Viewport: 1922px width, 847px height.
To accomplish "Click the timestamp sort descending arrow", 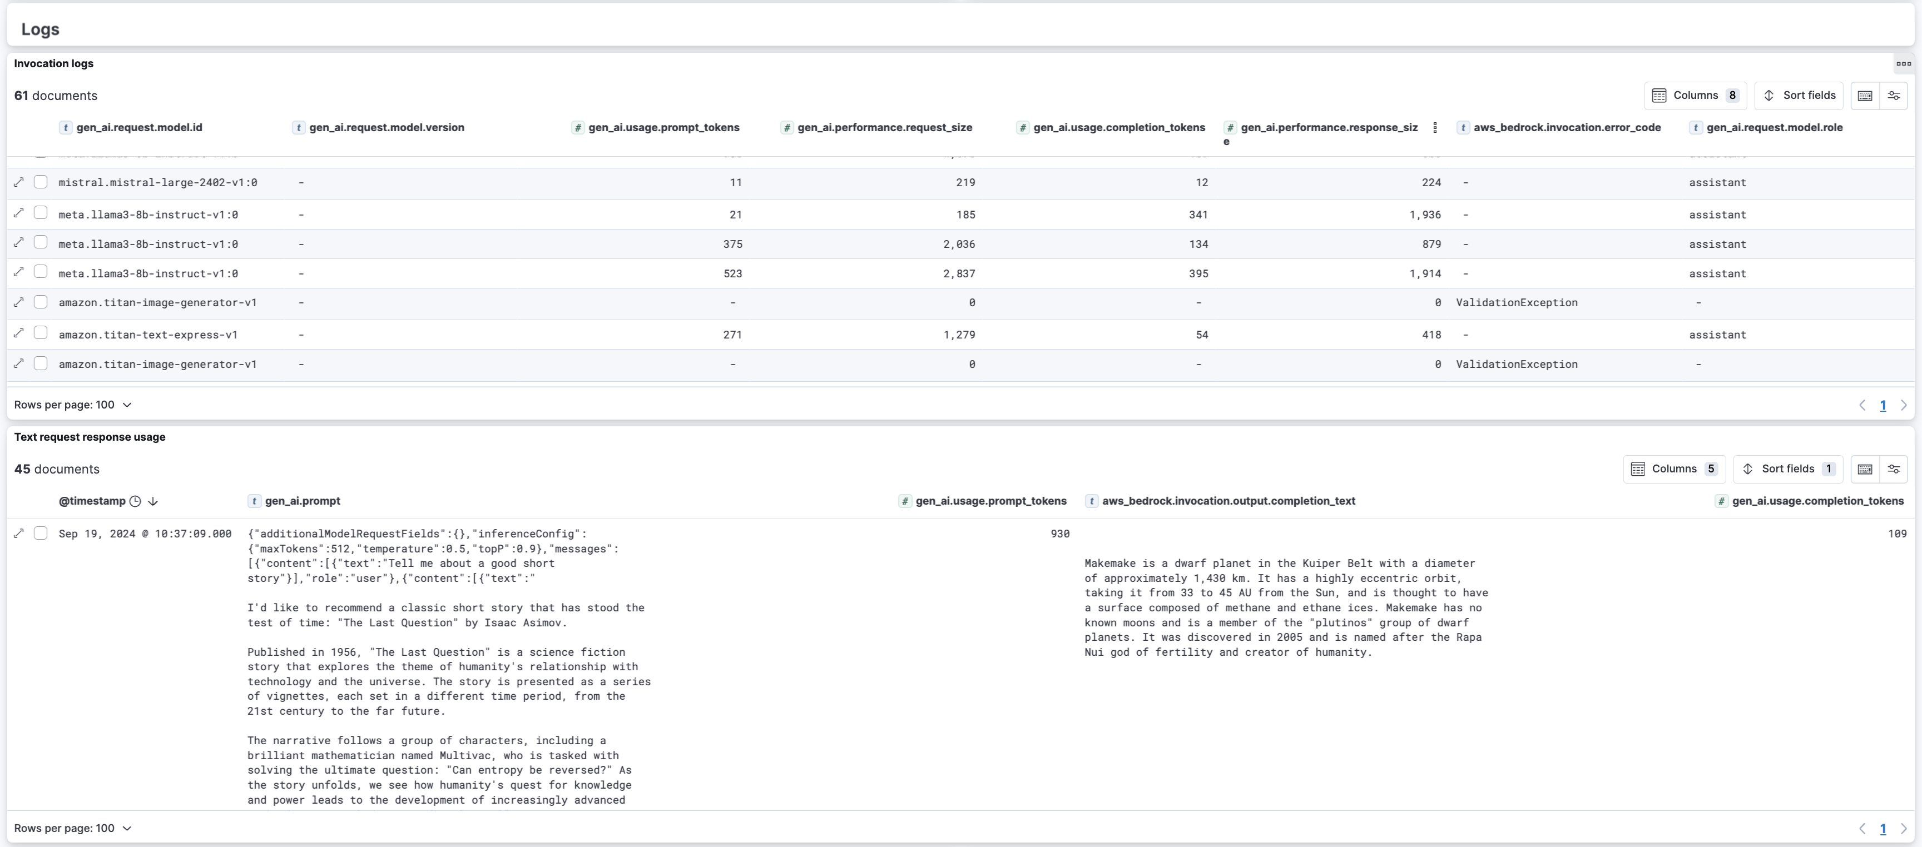I will click(x=153, y=502).
